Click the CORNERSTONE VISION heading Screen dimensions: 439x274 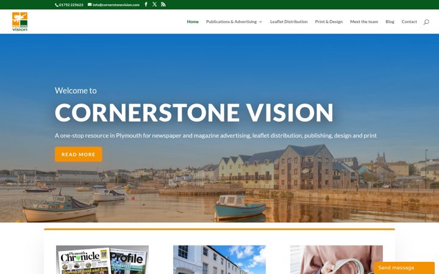pos(194,113)
